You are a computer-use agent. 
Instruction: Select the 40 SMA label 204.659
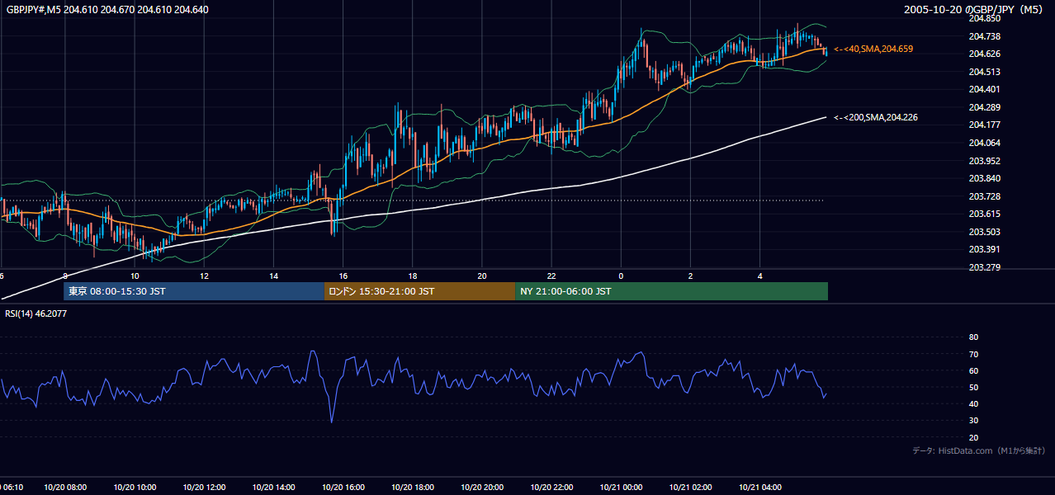873,49
